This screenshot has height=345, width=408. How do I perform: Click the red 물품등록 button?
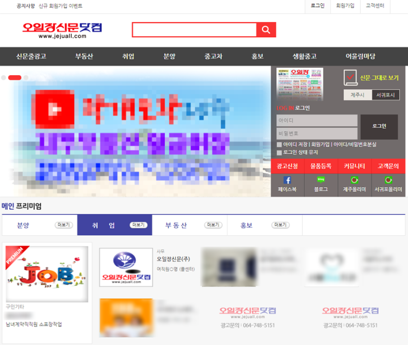click(x=321, y=166)
